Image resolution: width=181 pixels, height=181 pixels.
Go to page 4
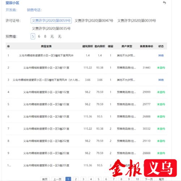(91, 179)
